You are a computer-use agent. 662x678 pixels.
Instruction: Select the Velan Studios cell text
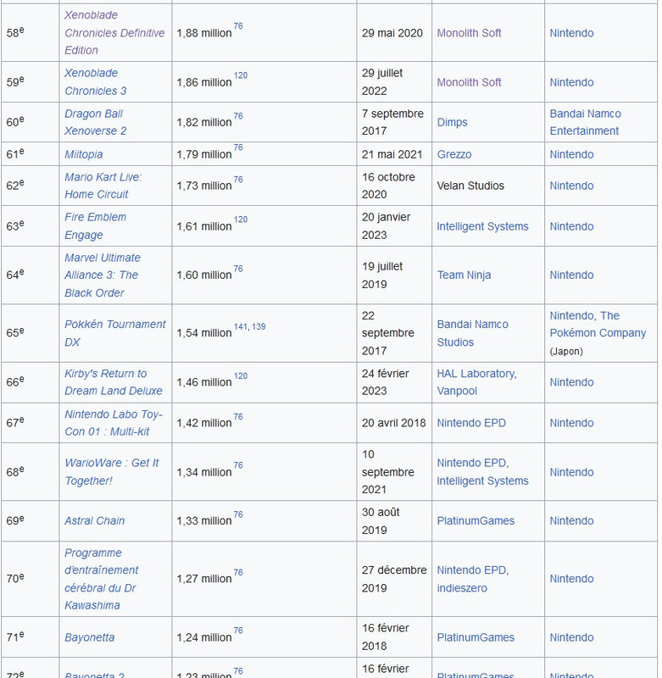pyautogui.click(x=470, y=186)
